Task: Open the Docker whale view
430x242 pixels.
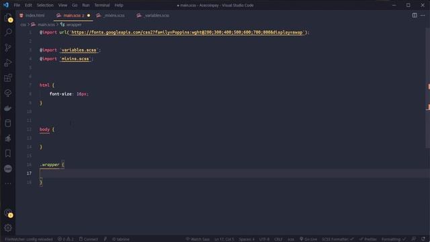Action: tap(8, 108)
